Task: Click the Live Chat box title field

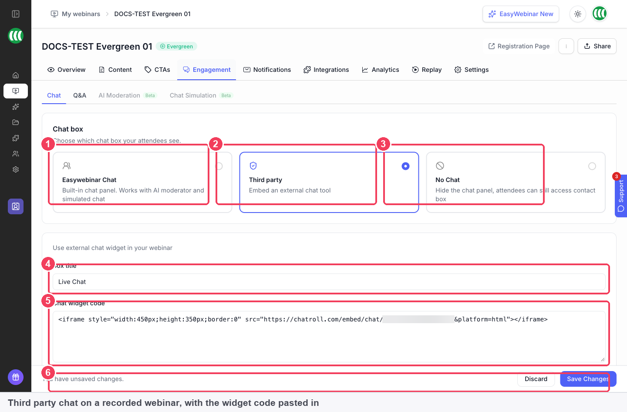Action: (329, 282)
